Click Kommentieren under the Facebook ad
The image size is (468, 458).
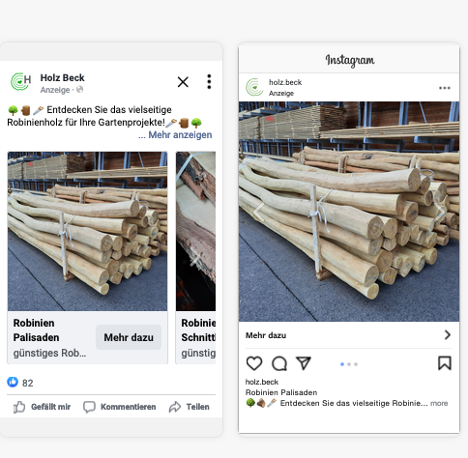tap(120, 407)
